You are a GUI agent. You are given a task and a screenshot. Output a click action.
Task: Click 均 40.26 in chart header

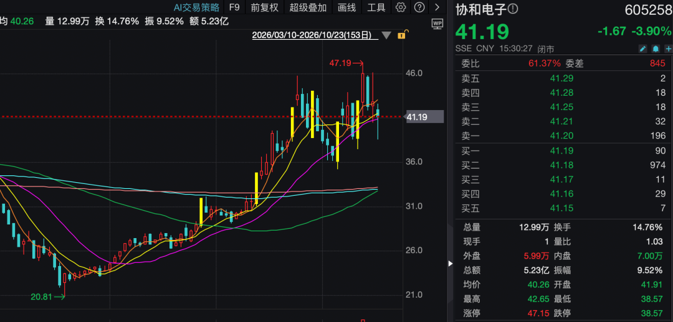[x=17, y=21]
